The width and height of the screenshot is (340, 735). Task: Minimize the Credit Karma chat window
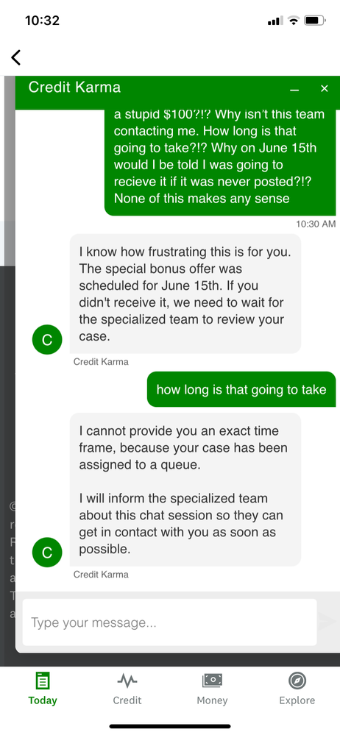tap(294, 89)
